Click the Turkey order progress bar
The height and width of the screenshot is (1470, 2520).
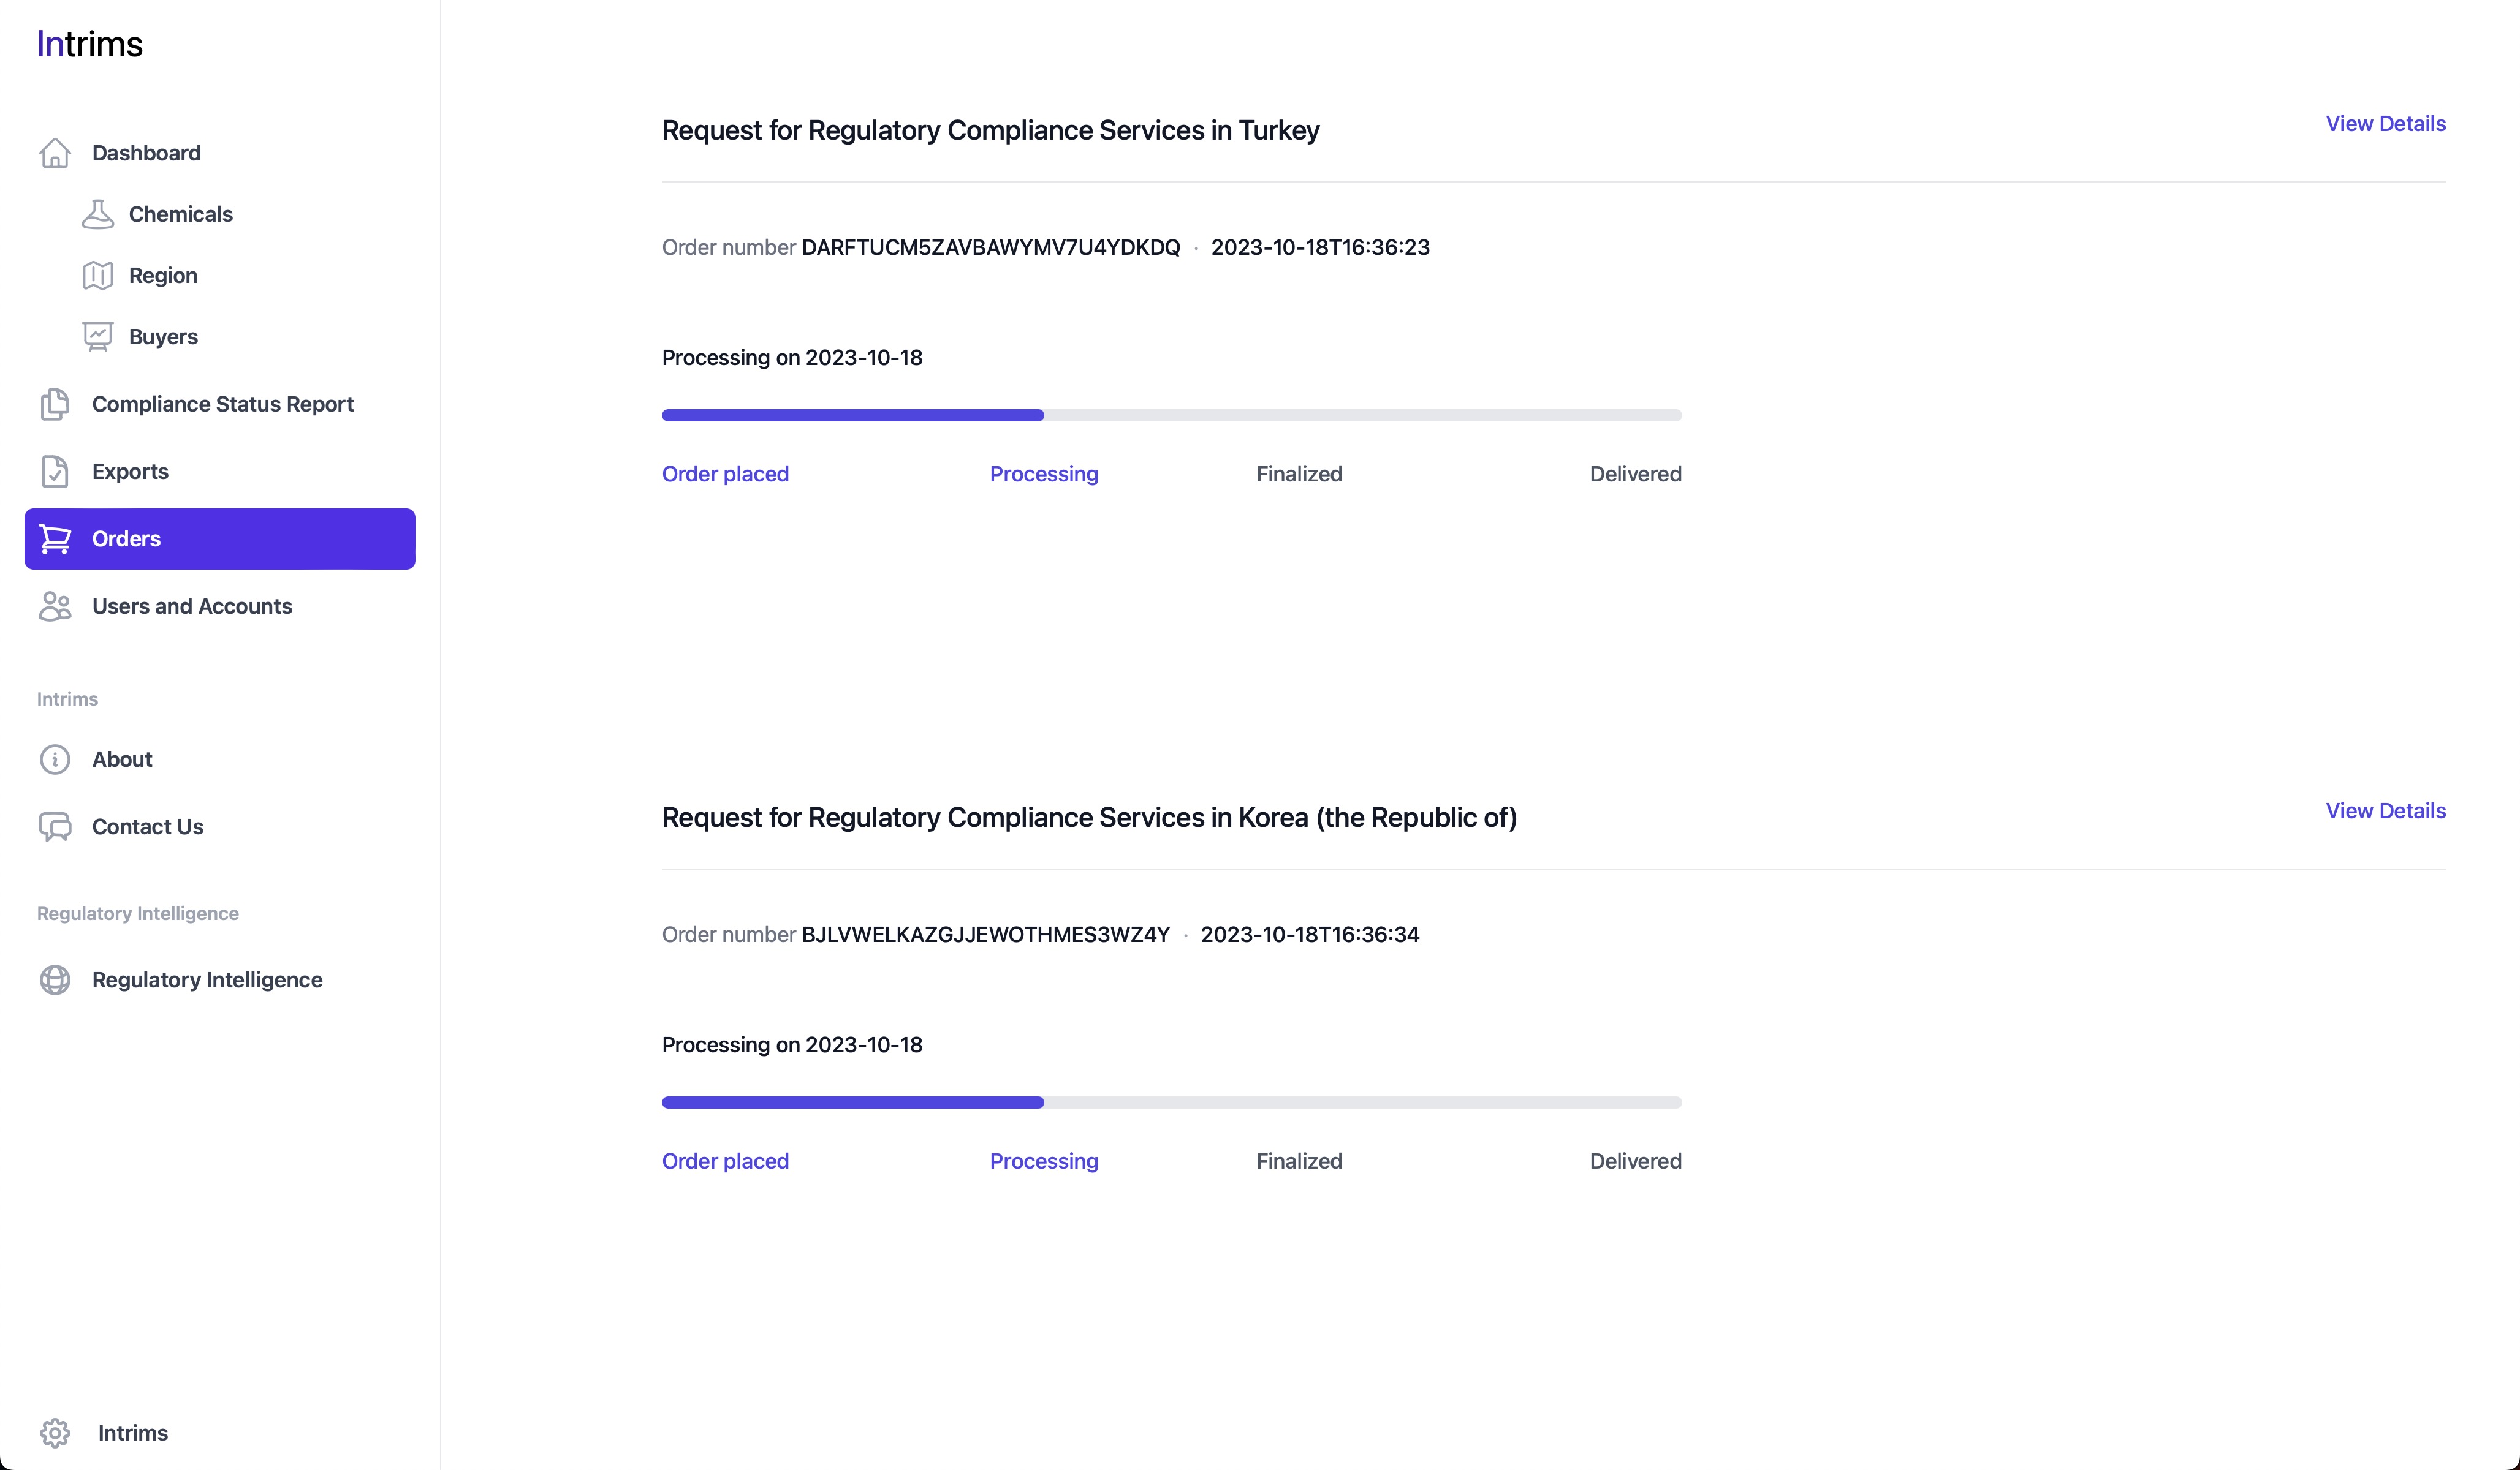[1171, 415]
